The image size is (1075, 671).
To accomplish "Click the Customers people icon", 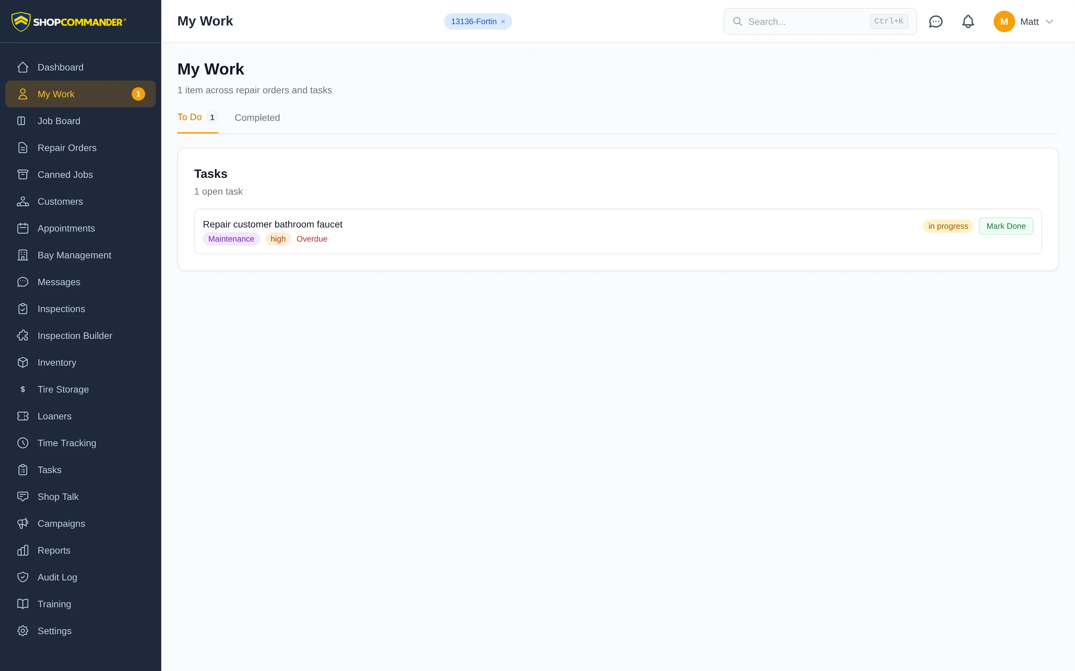I will tap(23, 202).
